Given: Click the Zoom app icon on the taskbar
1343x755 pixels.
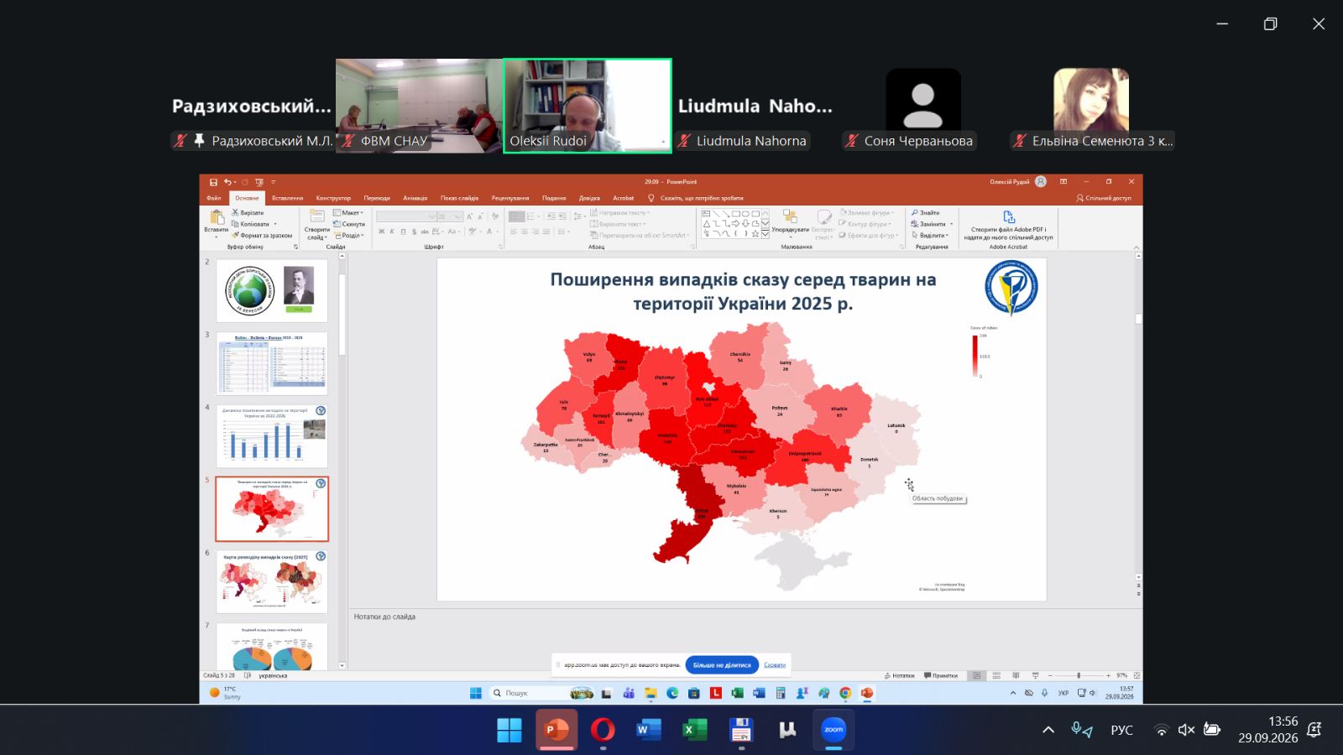Looking at the screenshot, I should click(x=833, y=730).
